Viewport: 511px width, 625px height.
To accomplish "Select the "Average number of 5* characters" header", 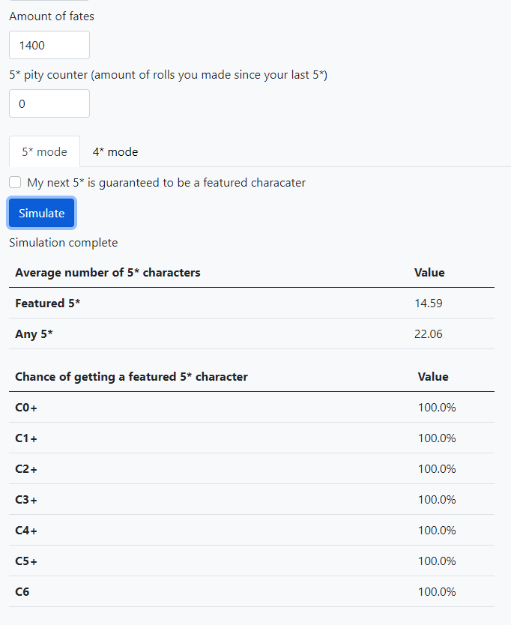I will click(x=108, y=273).
